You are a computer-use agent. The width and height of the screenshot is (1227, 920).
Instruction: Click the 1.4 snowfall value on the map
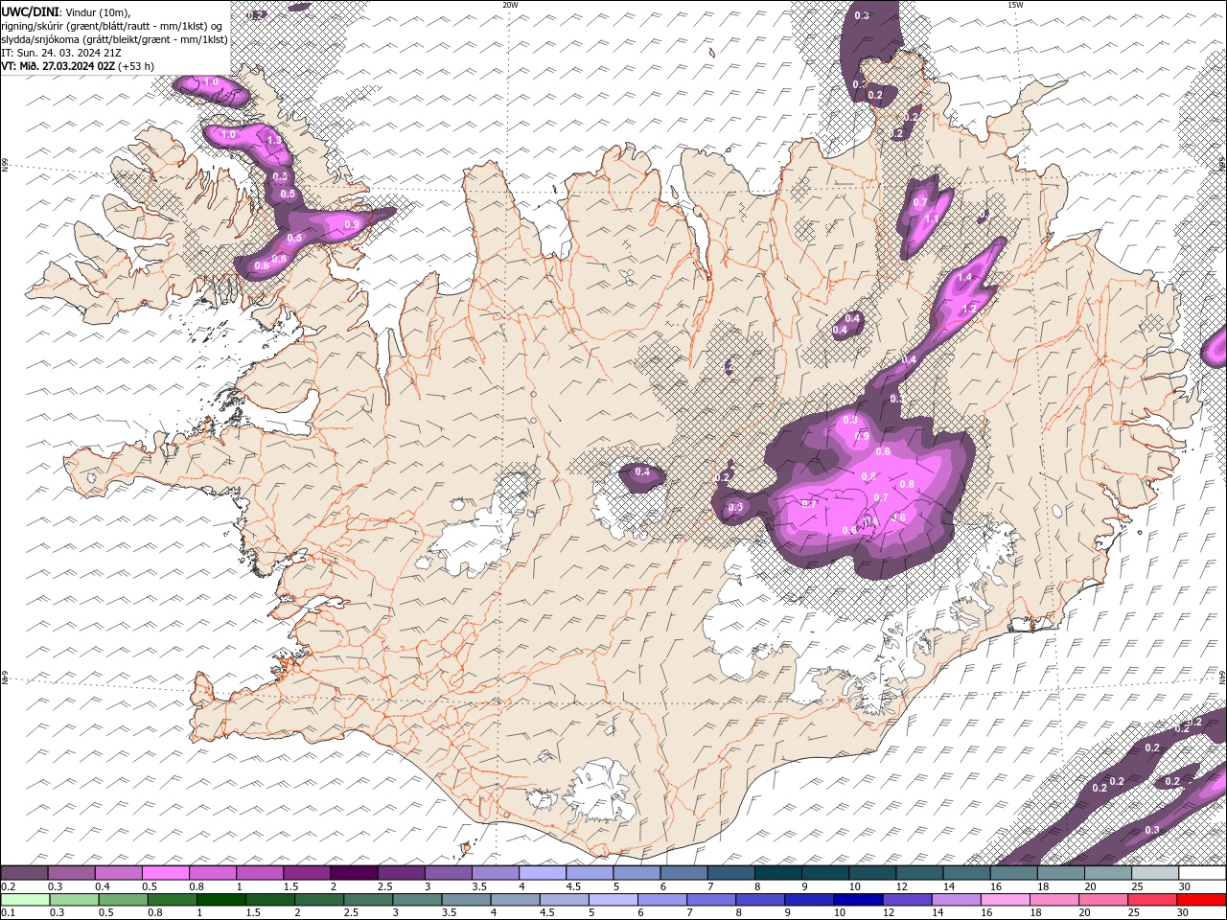pyautogui.click(x=964, y=277)
